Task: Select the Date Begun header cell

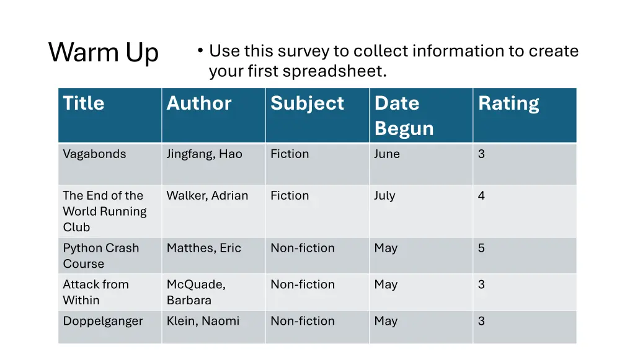Action: 421,115
